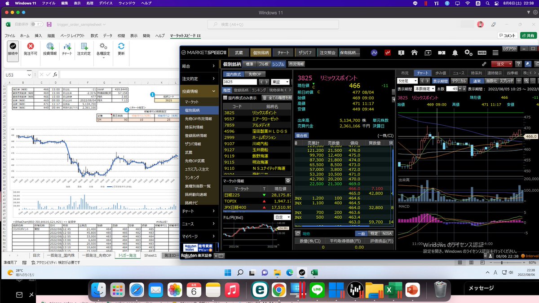Open Music app in the macOS dock
This screenshot has width=539, height=303.
(232, 290)
